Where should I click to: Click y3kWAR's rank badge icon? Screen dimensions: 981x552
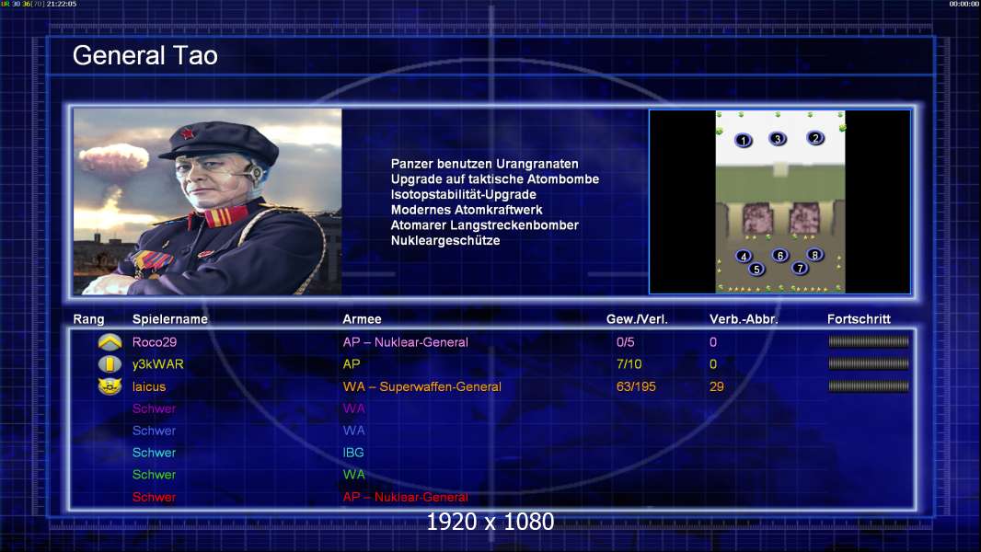pyautogui.click(x=110, y=363)
